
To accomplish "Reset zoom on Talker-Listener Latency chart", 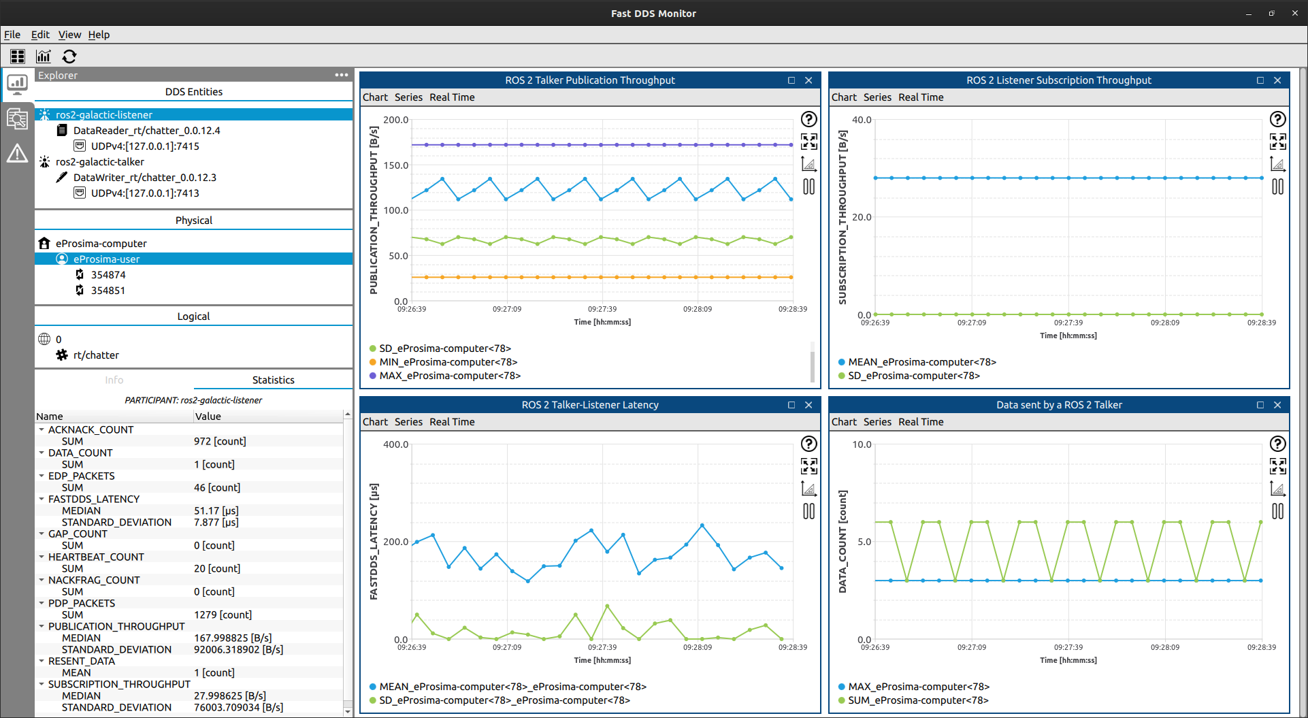I will point(808,466).
